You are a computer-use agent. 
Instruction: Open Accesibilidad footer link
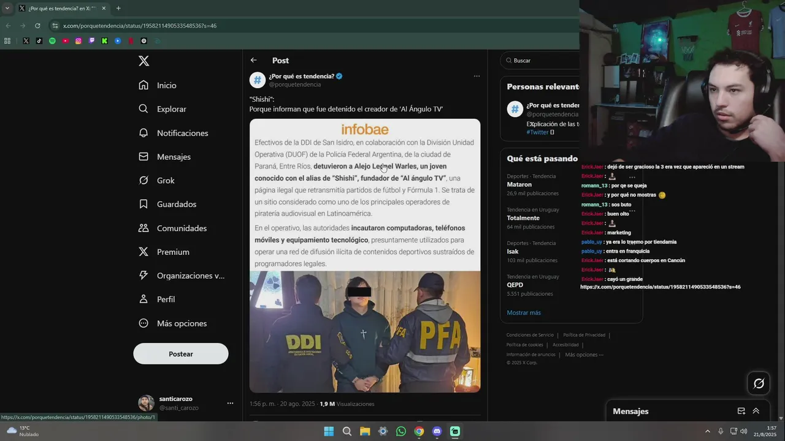(x=565, y=345)
